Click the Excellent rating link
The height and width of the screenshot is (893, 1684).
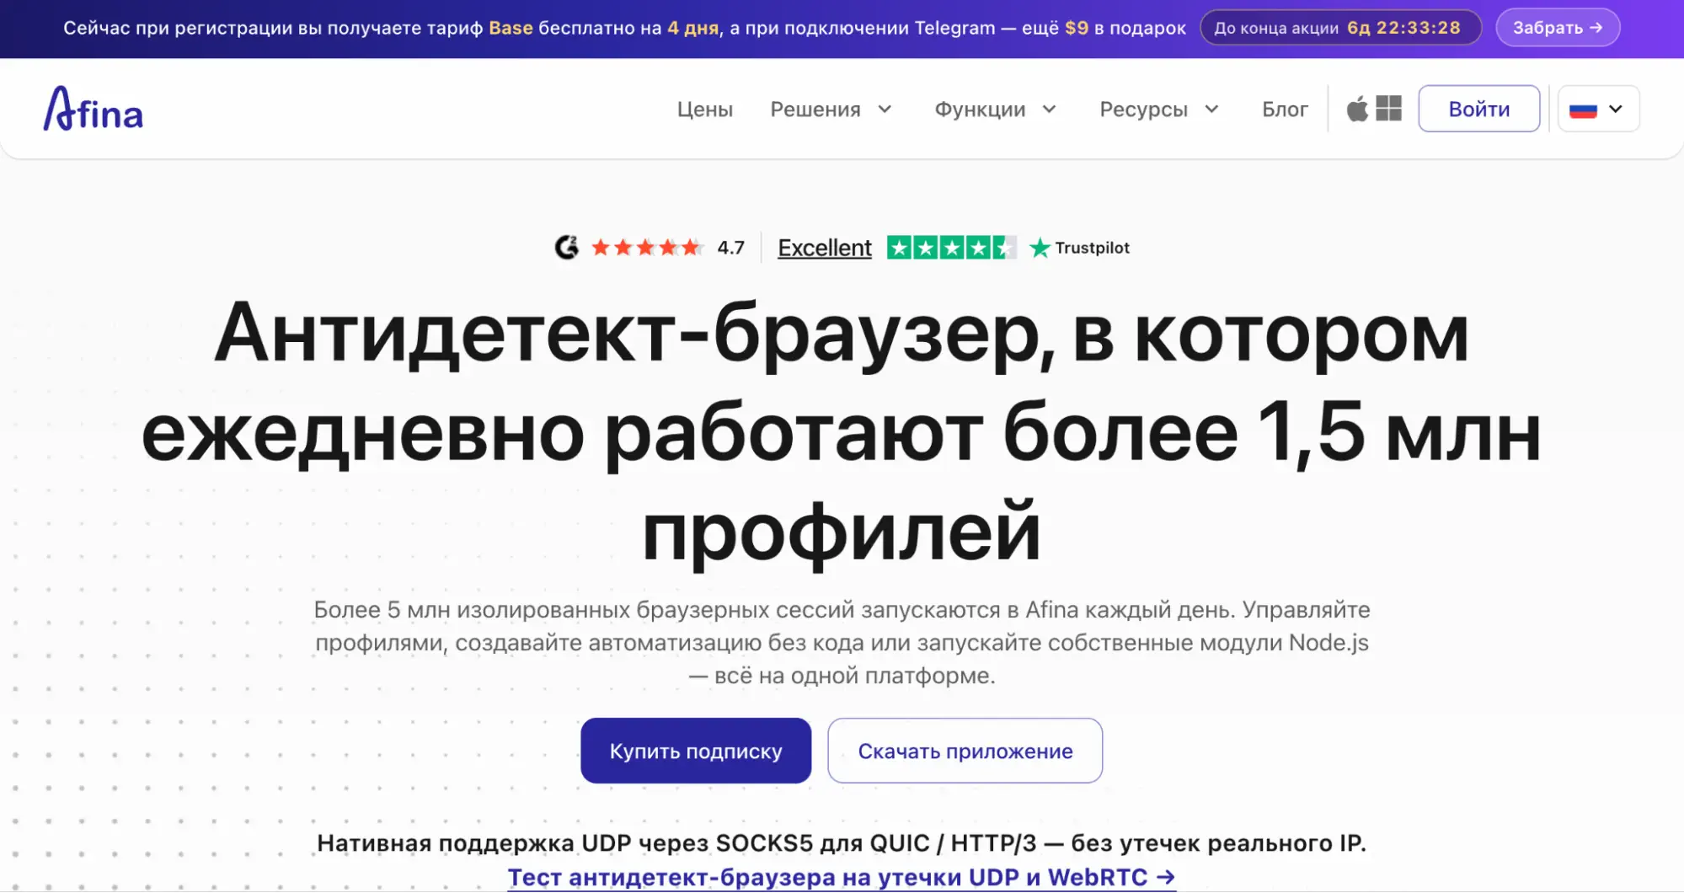coord(825,248)
